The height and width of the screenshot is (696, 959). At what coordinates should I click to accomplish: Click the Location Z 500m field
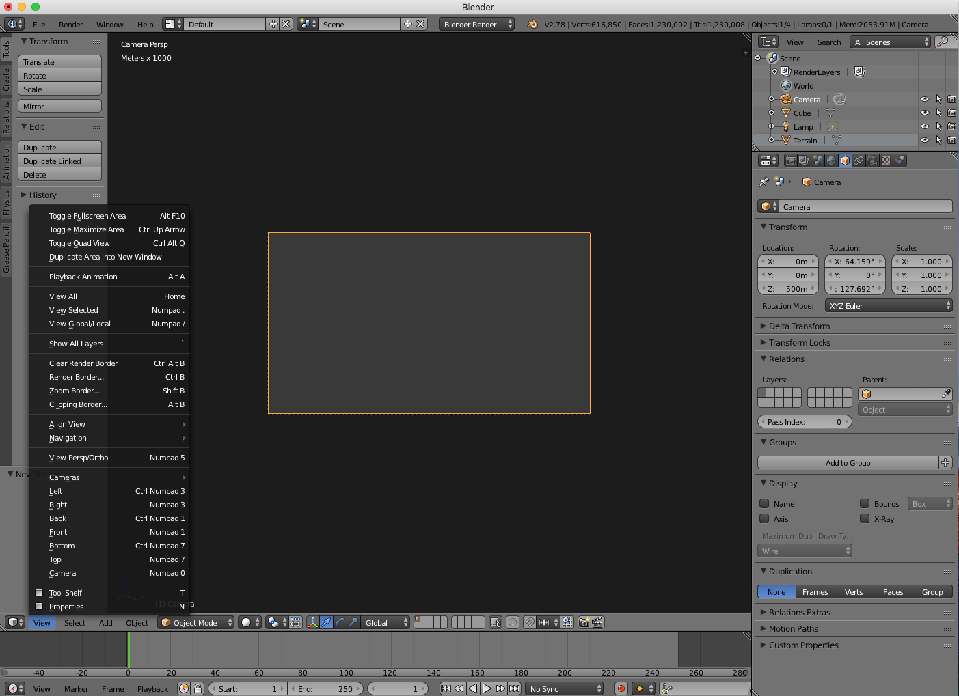pyautogui.click(x=788, y=289)
